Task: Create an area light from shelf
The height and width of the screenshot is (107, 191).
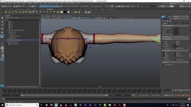Action: (20, 12)
